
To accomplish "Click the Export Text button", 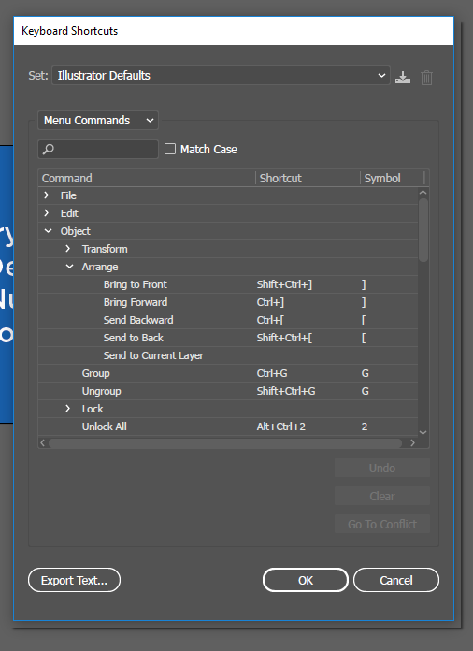I will coord(74,580).
